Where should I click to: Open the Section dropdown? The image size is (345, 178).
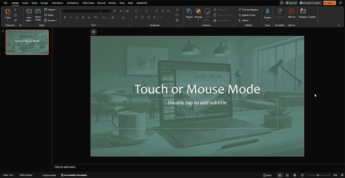pyautogui.click(x=50, y=20)
